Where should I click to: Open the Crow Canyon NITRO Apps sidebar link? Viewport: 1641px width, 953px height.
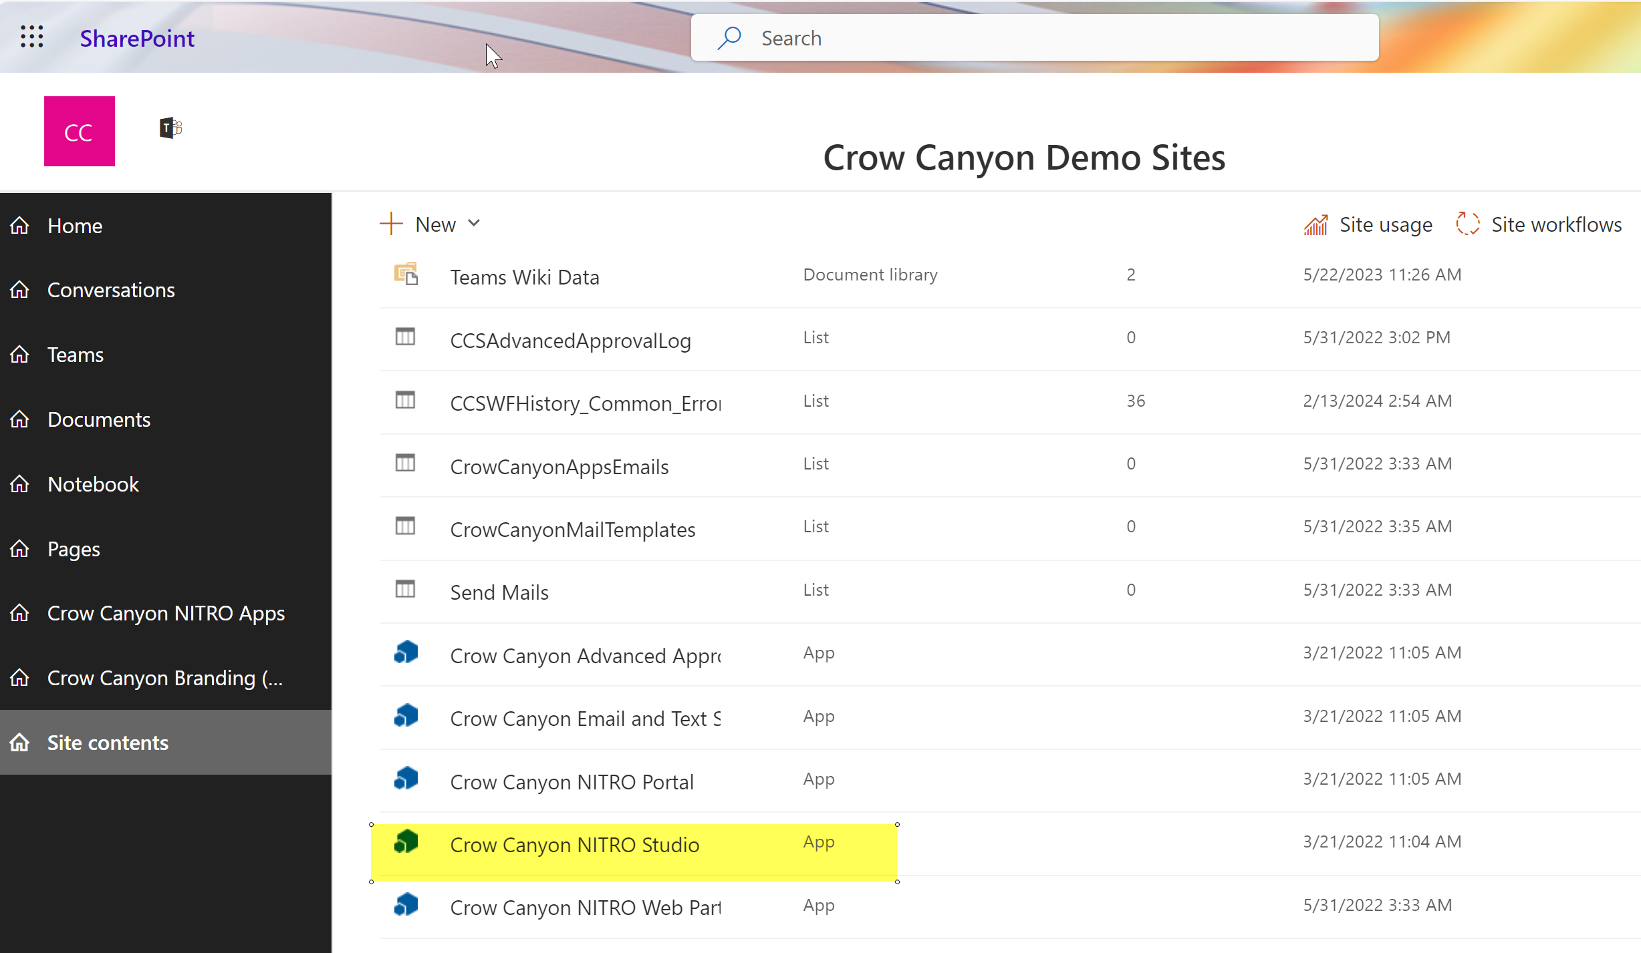(166, 612)
